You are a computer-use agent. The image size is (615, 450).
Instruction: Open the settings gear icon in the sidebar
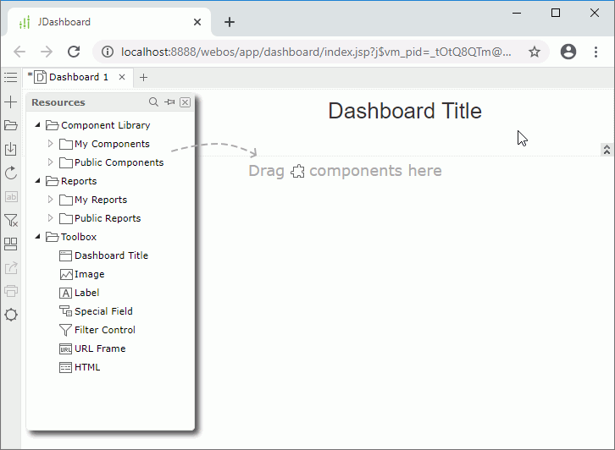[x=11, y=315]
